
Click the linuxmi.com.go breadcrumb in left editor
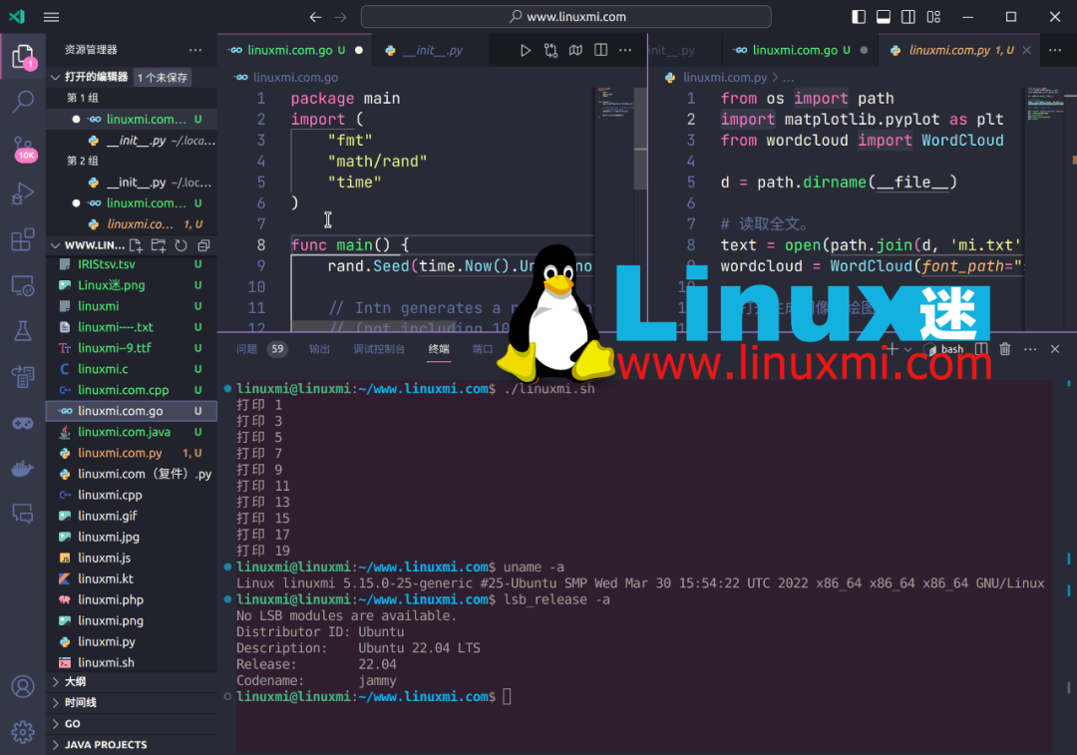click(294, 78)
